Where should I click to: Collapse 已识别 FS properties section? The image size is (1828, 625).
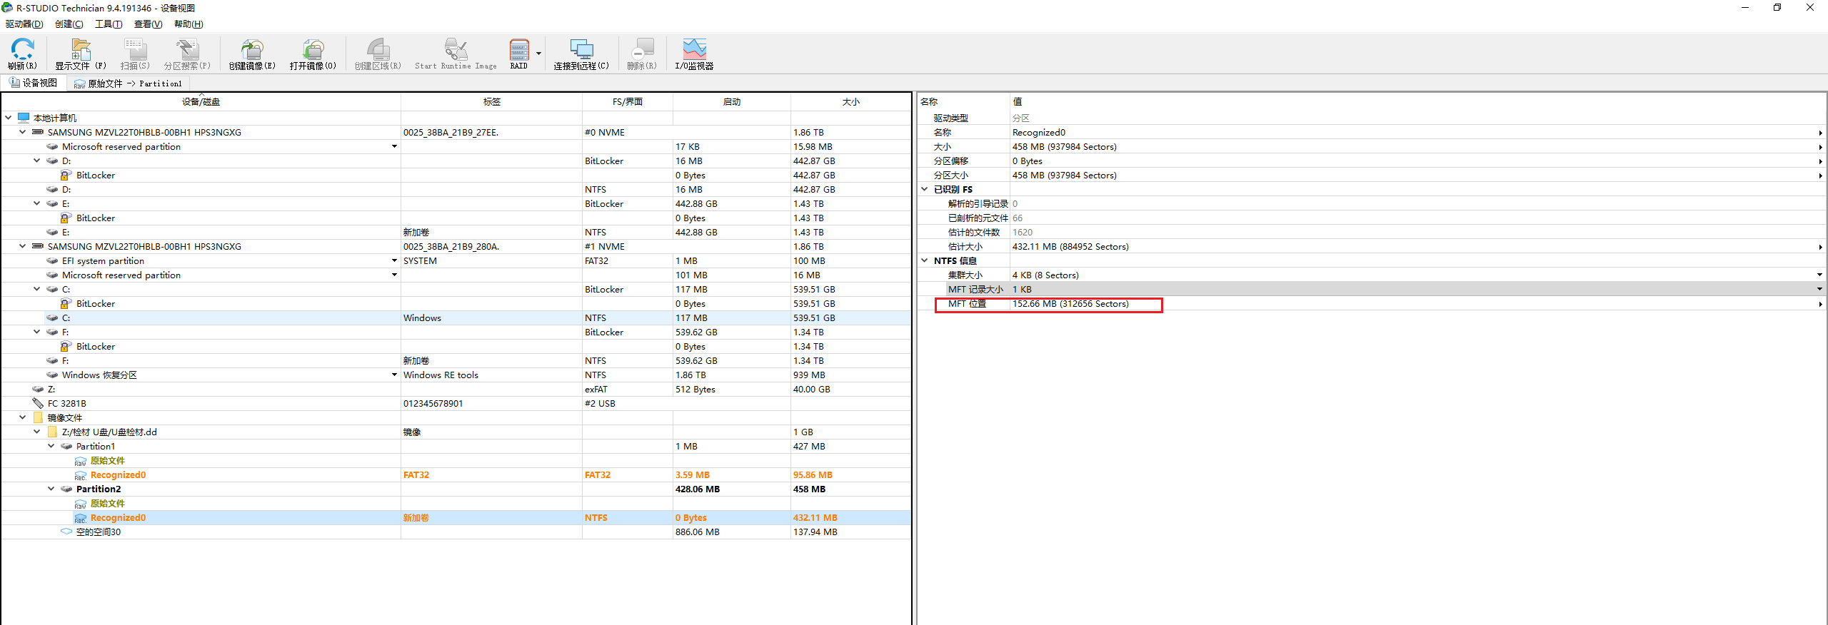[924, 189]
